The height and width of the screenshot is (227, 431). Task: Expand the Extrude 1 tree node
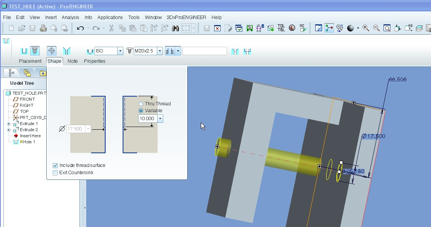8,124
